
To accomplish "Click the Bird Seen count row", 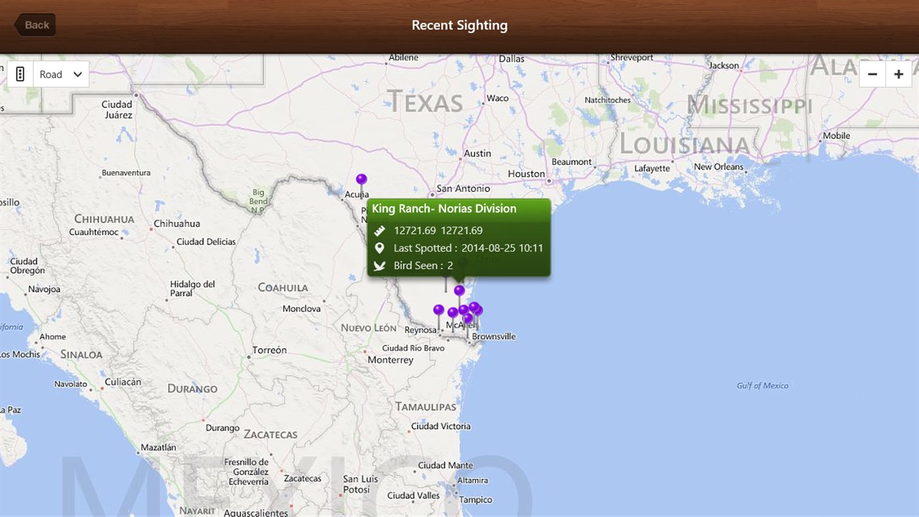I will pyautogui.click(x=423, y=266).
